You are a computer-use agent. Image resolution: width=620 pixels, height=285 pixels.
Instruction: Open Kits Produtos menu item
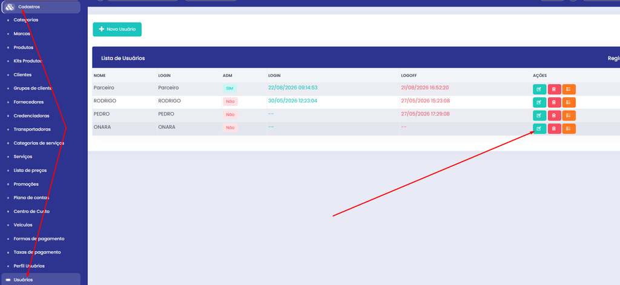pyautogui.click(x=28, y=61)
